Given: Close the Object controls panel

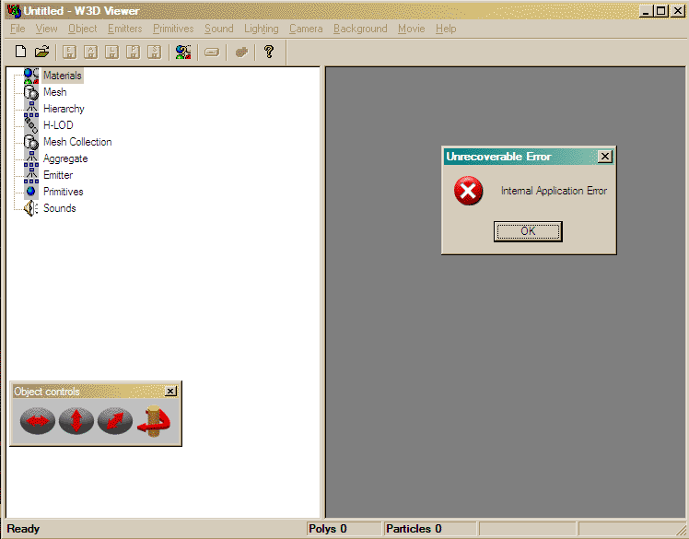Looking at the screenshot, I should 170,392.
